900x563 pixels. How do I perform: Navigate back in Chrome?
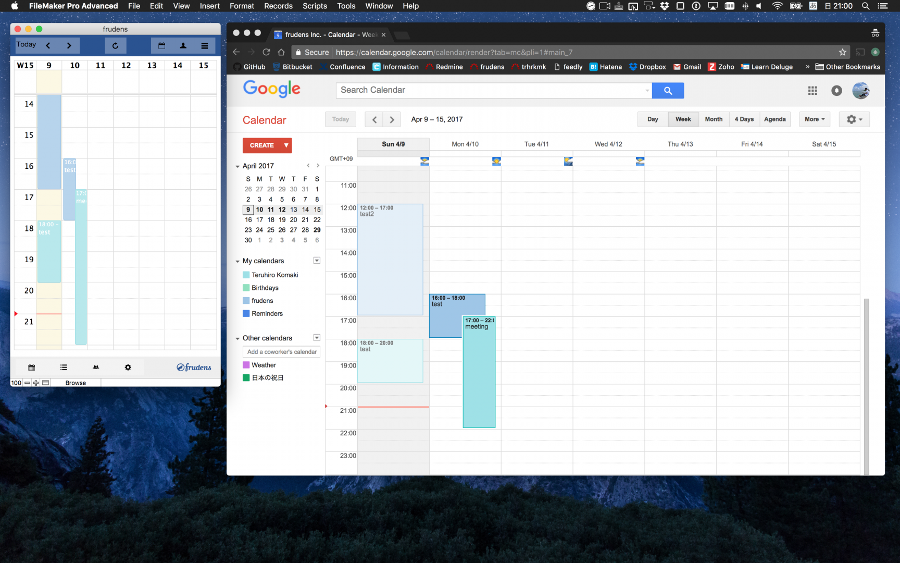[236, 52]
